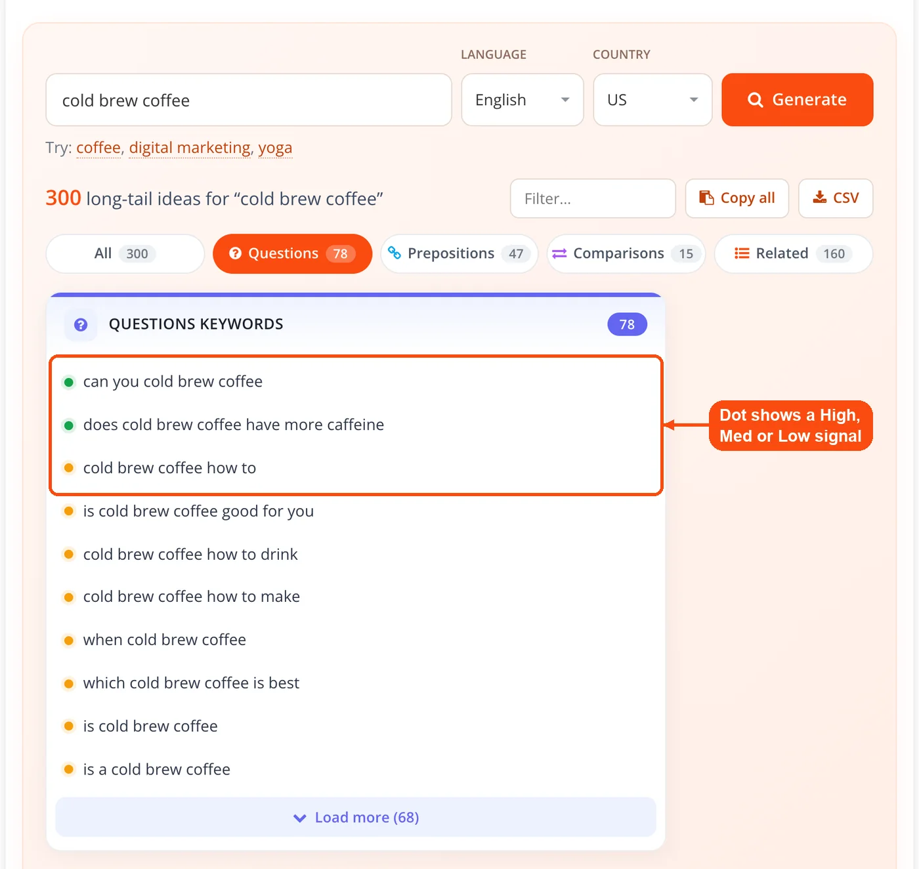
Task: Open the English language dropdown
Action: [x=523, y=100]
